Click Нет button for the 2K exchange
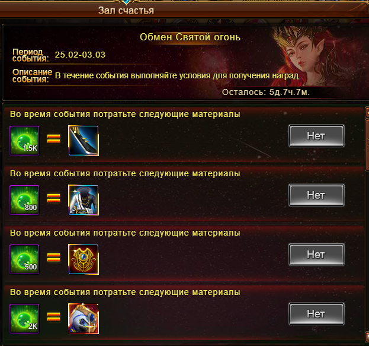Viewport: 369px width, 346px height. [316, 314]
